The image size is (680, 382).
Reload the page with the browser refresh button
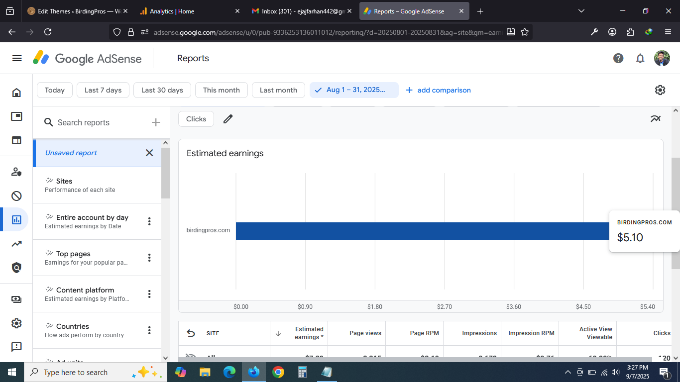click(x=48, y=32)
